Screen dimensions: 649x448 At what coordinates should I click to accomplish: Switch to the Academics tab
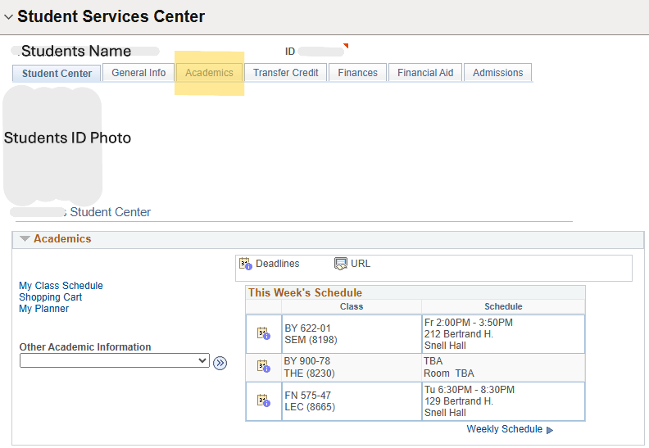pyautogui.click(x=209, y=73)
